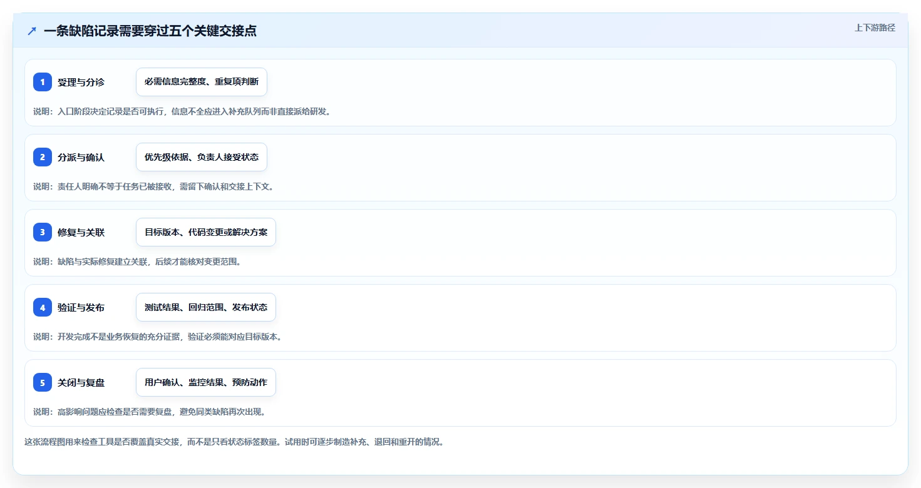
Task: Click the step 2 number badge
Action: click(x=43, y=157)
